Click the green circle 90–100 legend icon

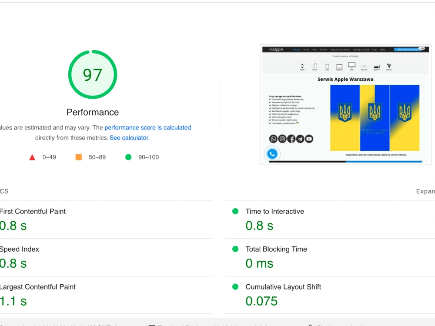[x=128, y=157]
